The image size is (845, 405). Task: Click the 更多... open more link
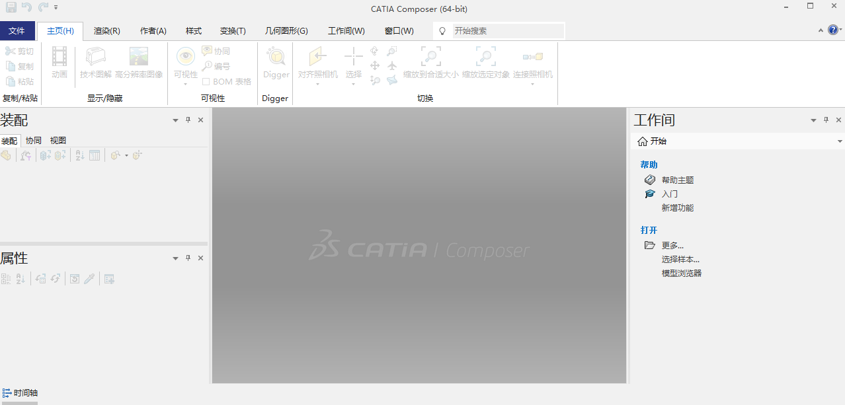672,245
